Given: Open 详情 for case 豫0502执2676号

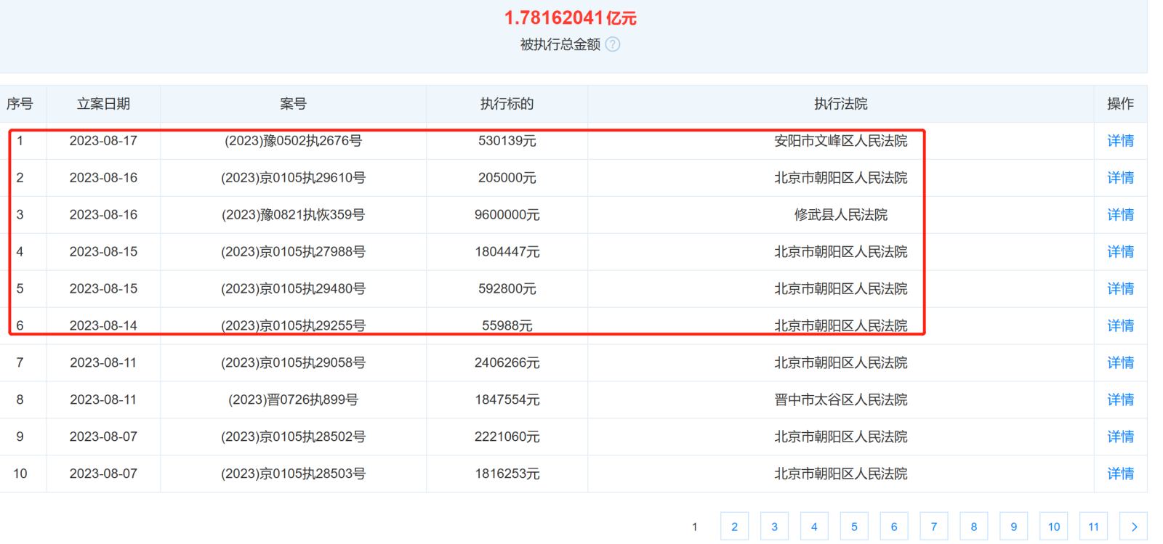Looking at the screenshot, I should 1120,141.
